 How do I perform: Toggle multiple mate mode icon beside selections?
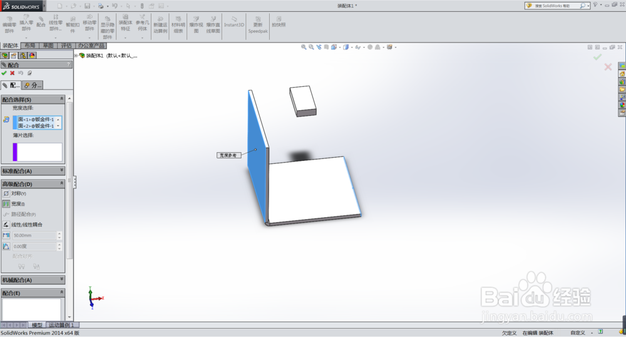6,120
